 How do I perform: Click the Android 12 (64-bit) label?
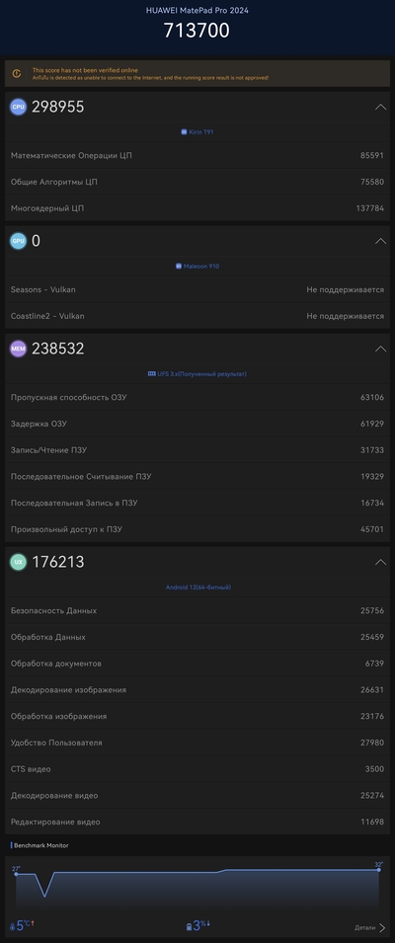pos(197,588)
